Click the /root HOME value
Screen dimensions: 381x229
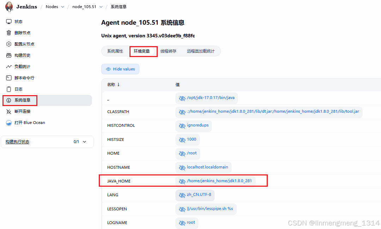192,153
